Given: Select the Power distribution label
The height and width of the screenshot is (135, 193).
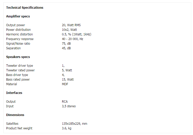Looking at the screenshot, I should point(19,30).
